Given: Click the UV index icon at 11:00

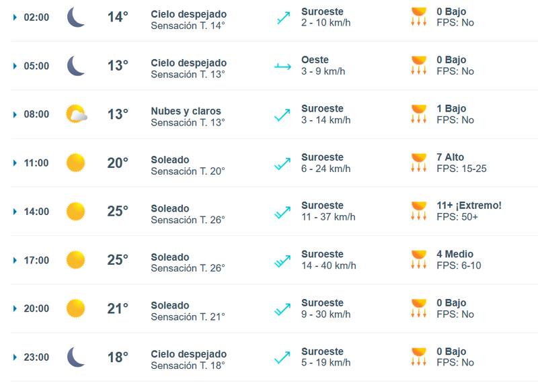Looking at the screenshot, I should click(x=419, y=163).
